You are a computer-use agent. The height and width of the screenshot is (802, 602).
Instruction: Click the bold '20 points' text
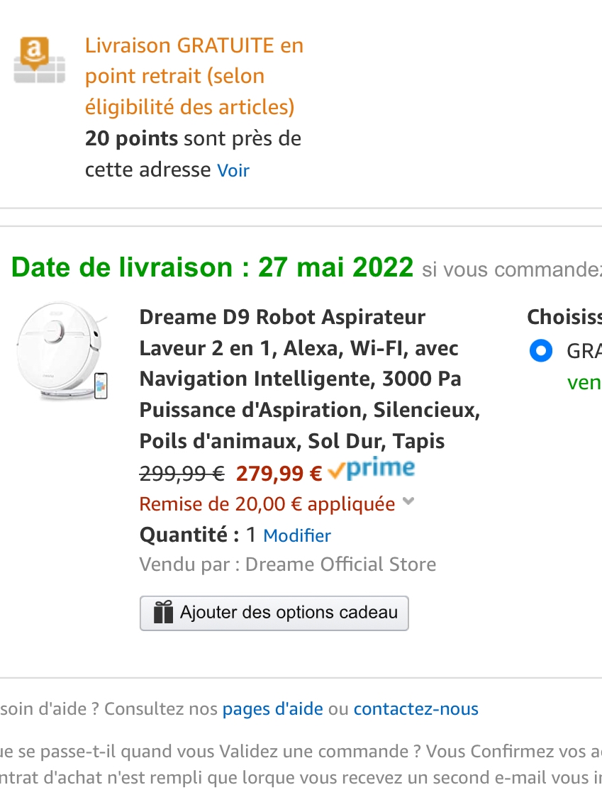pos(131,138)
